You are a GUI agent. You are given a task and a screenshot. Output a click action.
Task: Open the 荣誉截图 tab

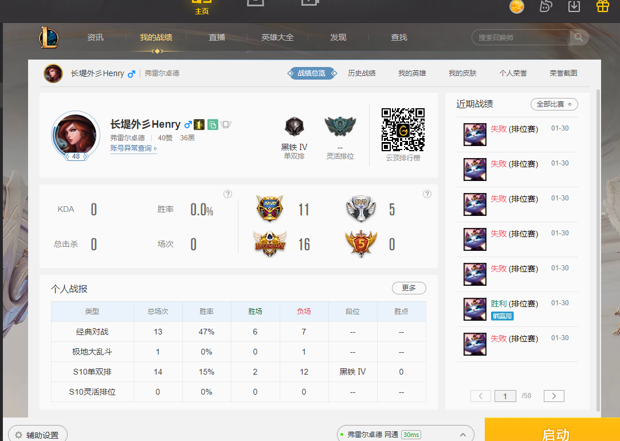coord(563,73)
